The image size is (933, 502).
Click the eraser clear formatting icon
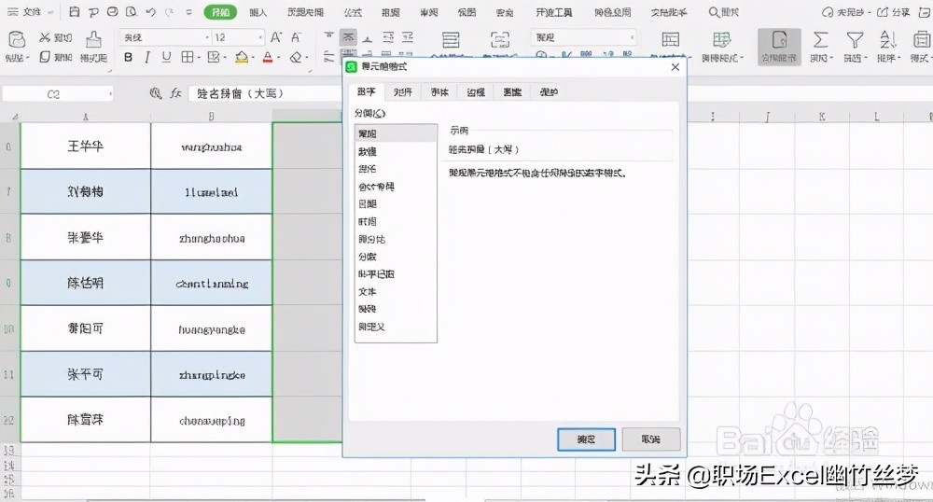point(296,57)
